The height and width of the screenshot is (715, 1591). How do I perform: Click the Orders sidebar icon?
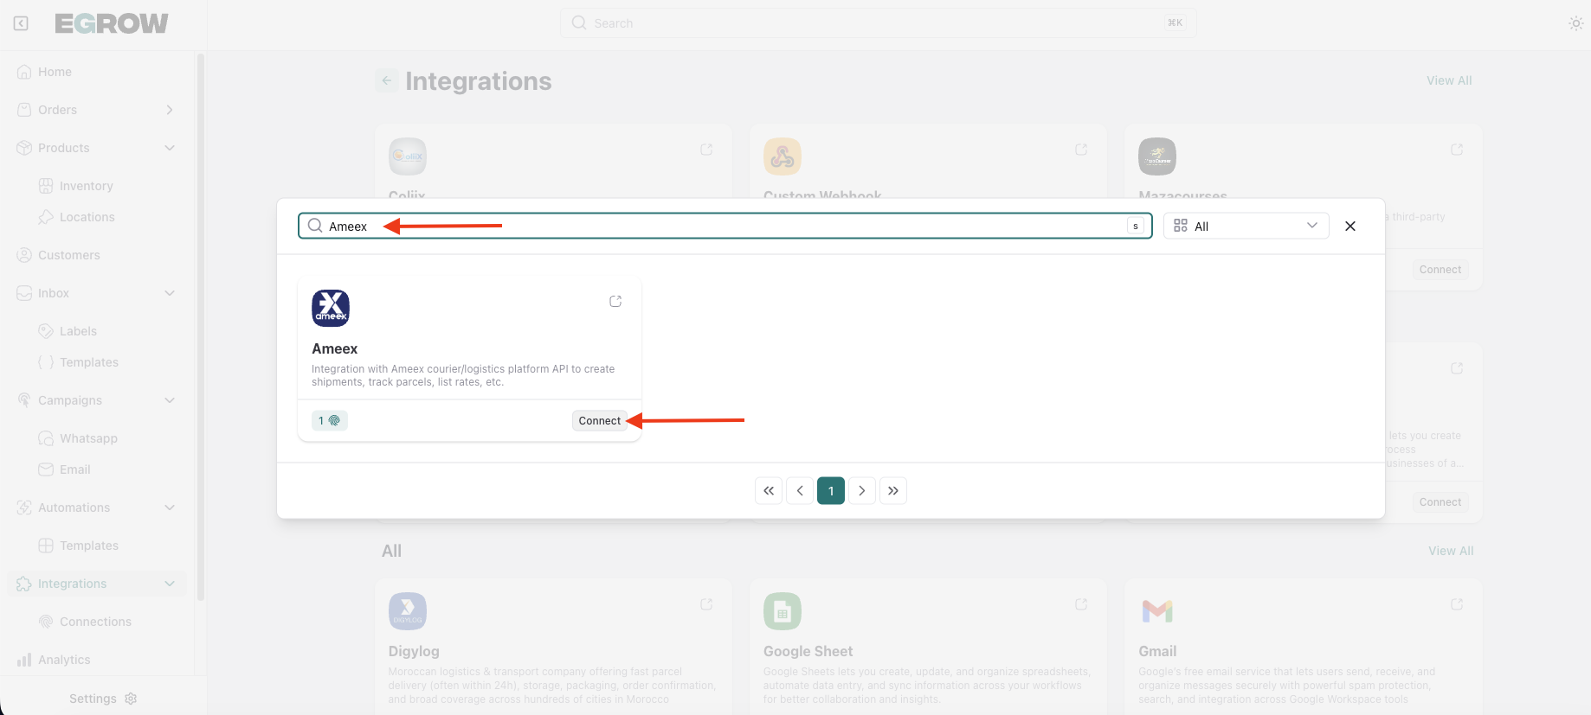(x=24, y=110)
